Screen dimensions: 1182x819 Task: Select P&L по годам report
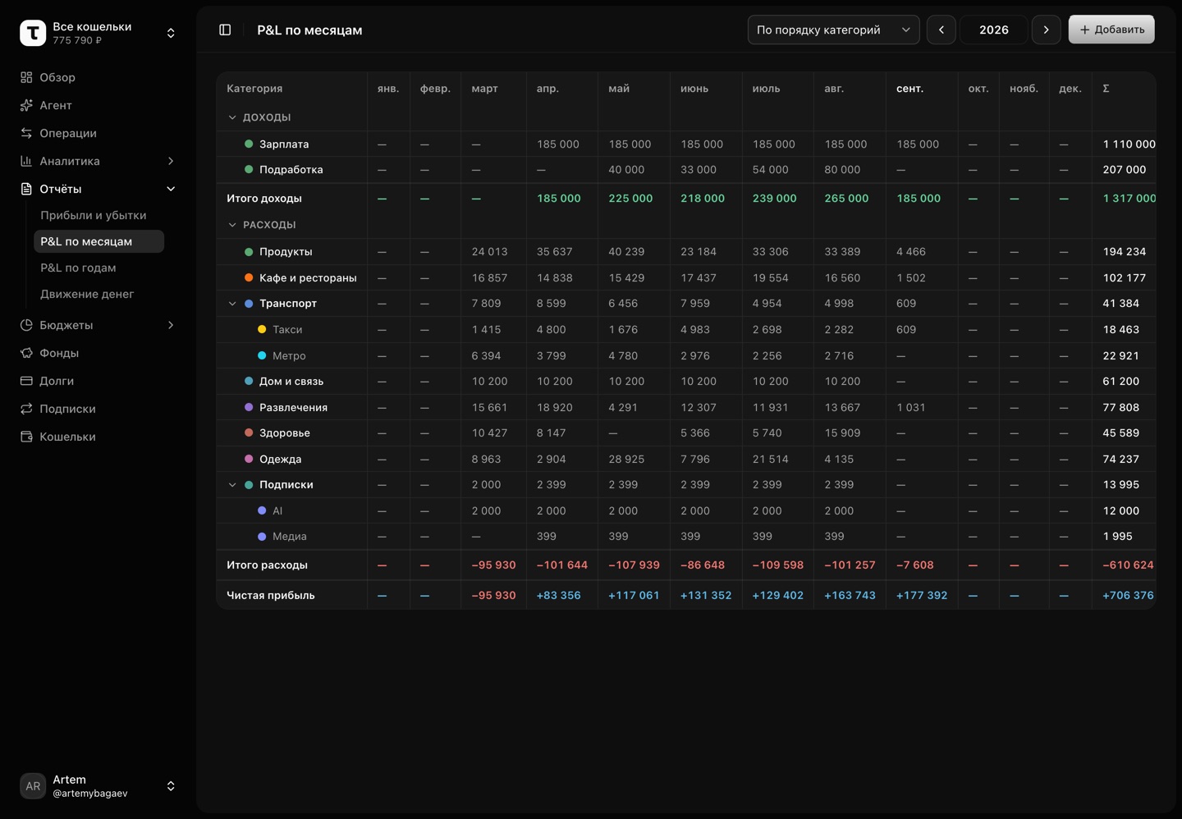pos(78,268)
